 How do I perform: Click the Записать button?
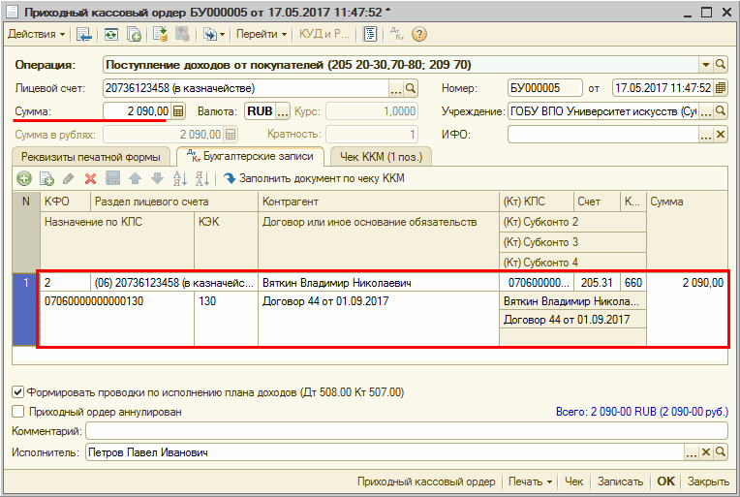pos(620,481)
